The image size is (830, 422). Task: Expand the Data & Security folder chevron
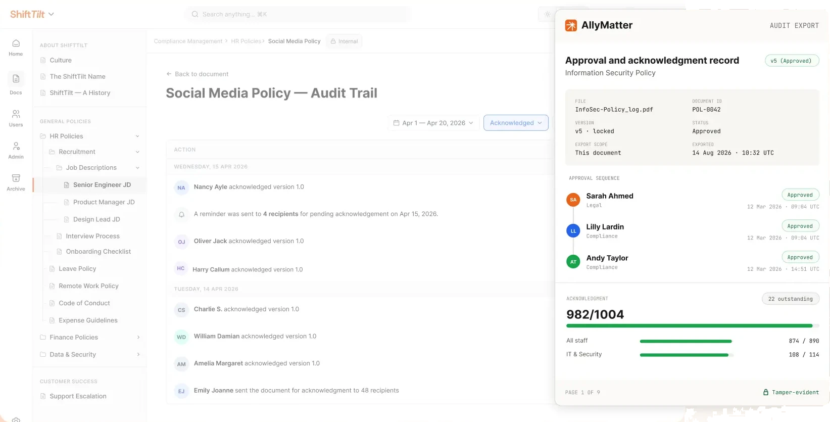[138, 355]
